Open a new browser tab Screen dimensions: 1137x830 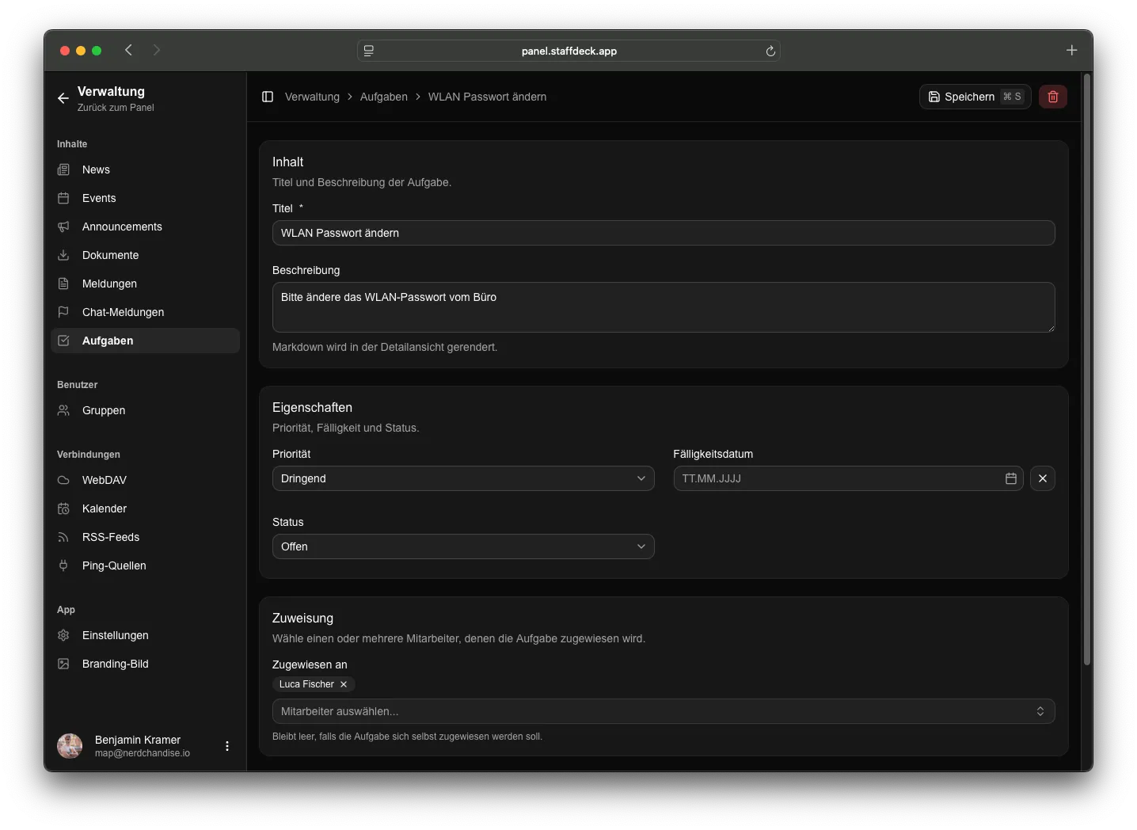(1071, 50)
